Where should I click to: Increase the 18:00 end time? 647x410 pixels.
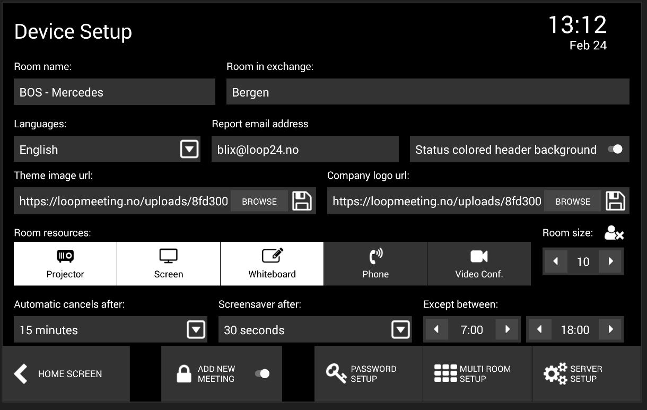[610, 329]
